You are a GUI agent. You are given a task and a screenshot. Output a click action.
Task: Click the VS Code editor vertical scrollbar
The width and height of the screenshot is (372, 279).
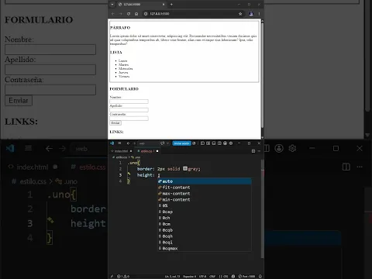[x=263, y=209]
